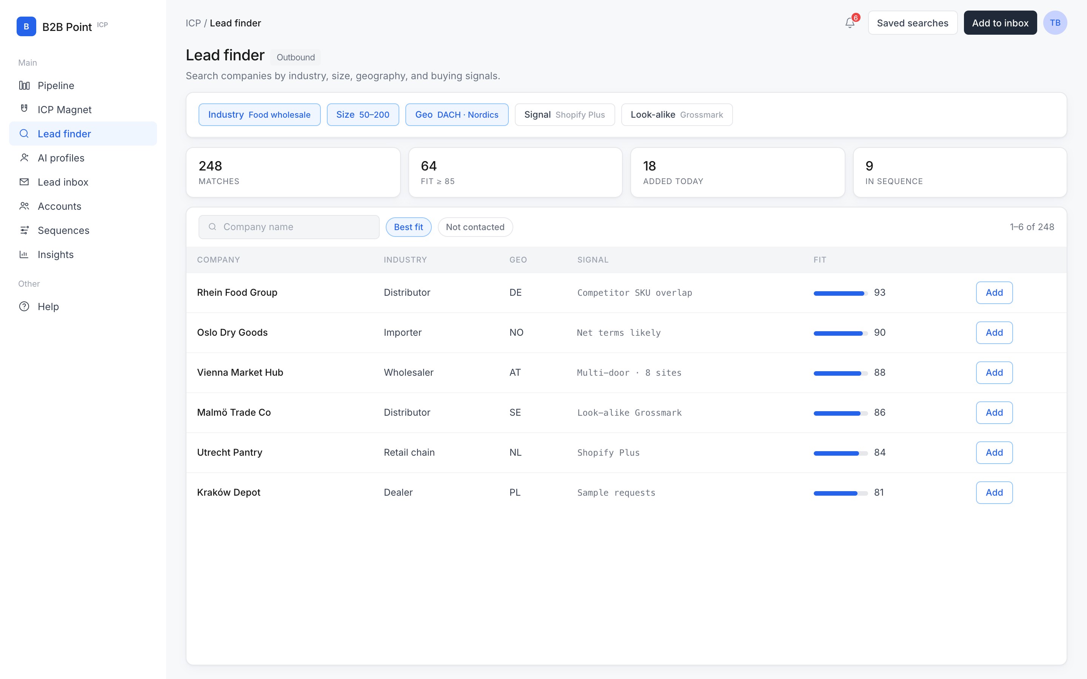Open Help in sidebar
Screen dimensions: 1087x679
click(x=83, y=306)
